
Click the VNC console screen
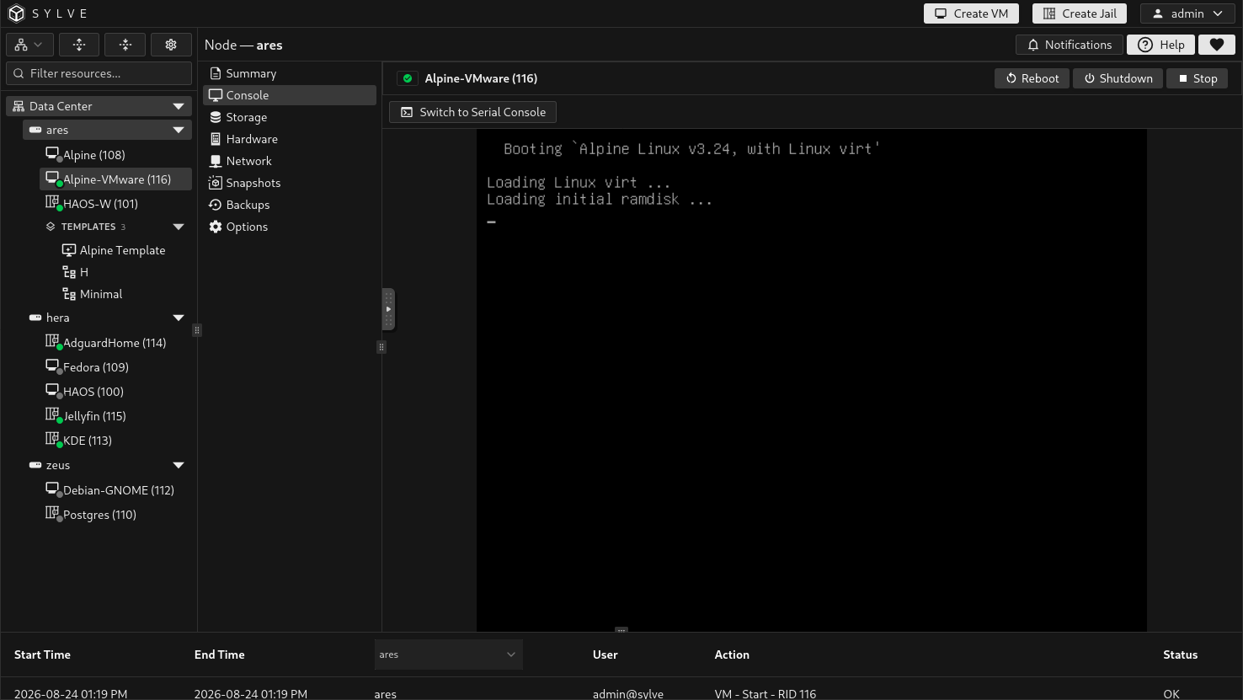[x=812, y=380]
